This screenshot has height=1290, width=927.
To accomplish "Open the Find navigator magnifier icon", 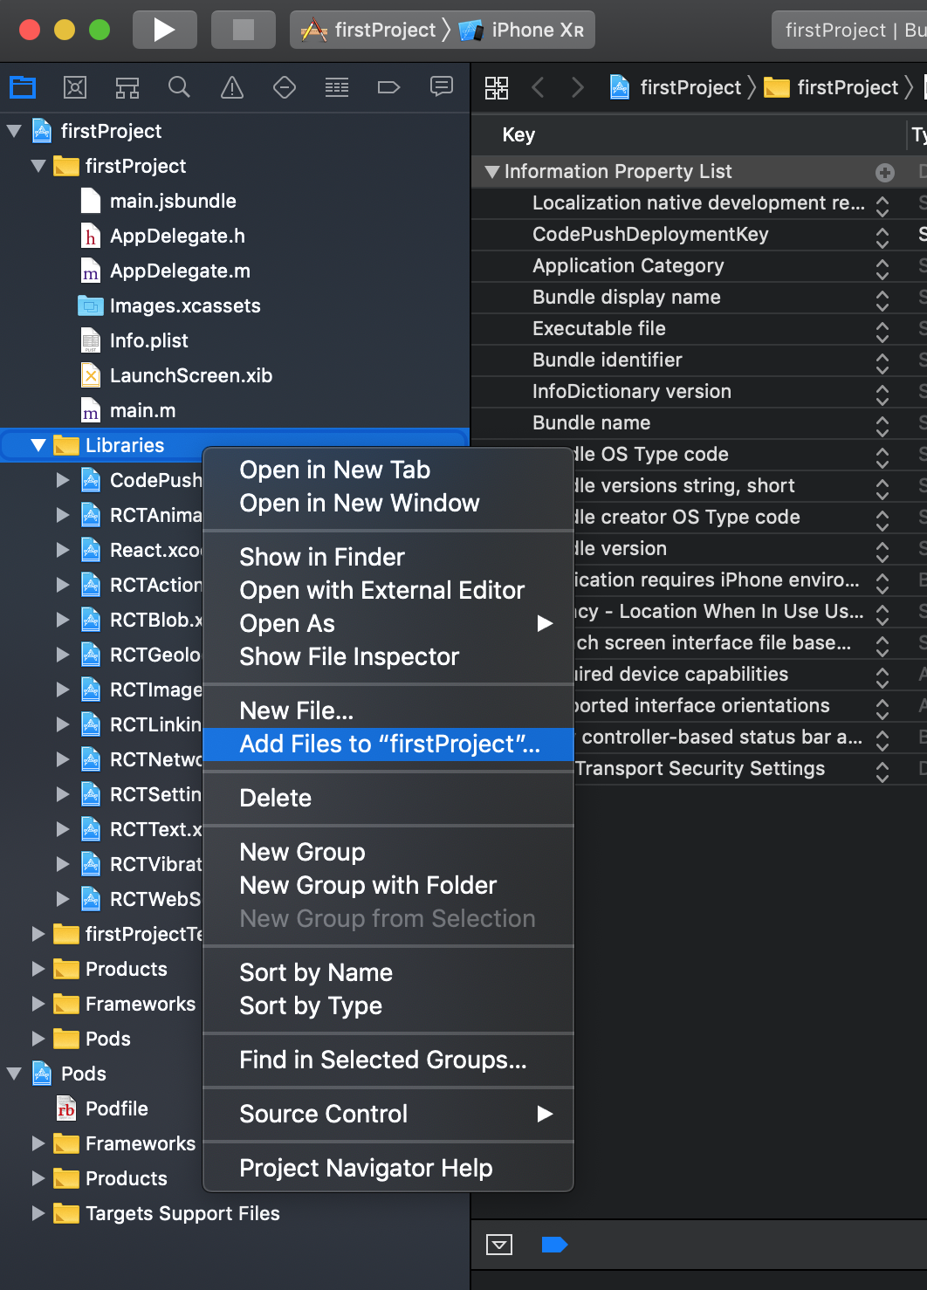I will (180, 87).
